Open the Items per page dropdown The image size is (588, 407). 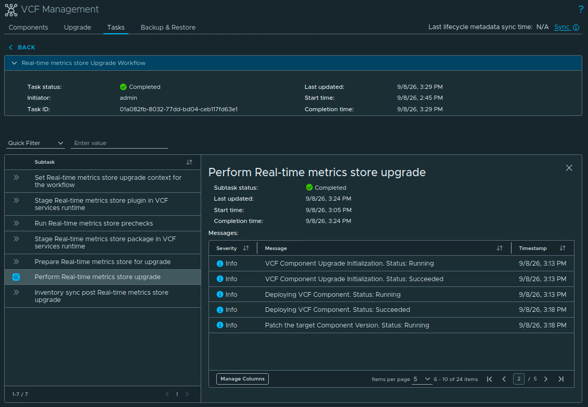point(422,379)
